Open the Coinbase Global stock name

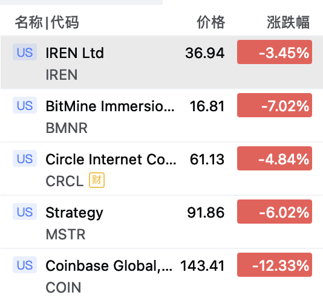[x=109, y=266]
